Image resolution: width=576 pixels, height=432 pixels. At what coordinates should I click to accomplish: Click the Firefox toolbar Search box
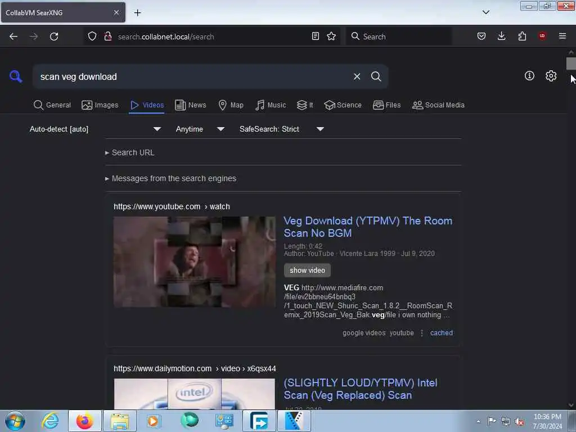(x=399, y=37)
